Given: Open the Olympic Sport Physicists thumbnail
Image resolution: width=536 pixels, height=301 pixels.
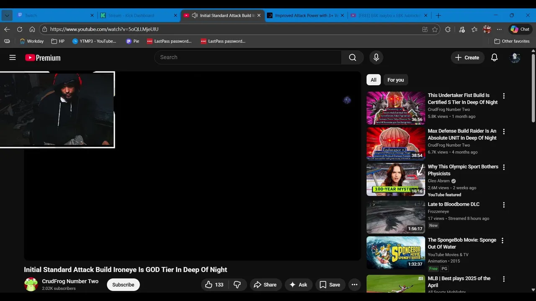Looking at the screenshot, I should [x=396, y=180].
